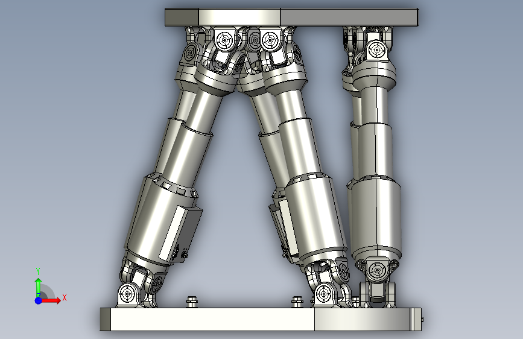Image resolution: width=523 pixels, height=339 pixels.
Task: Select the top platform plate of the hexapod
Action: pos(291,17)
